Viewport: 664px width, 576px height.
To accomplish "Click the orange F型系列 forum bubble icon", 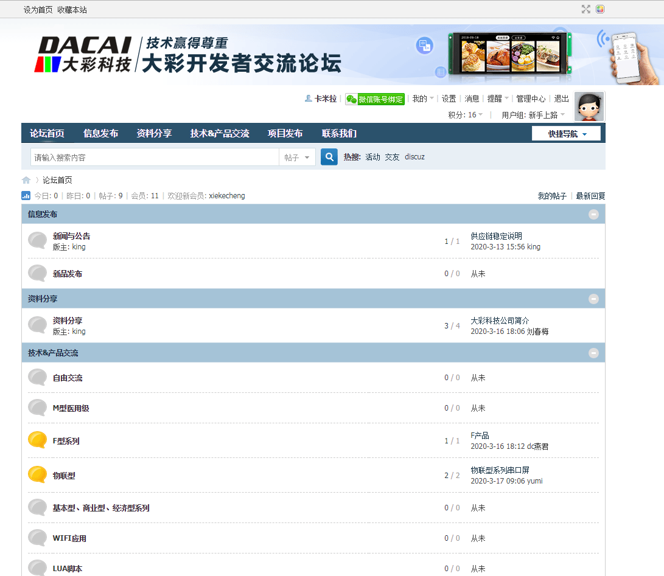I will [38, 440].
